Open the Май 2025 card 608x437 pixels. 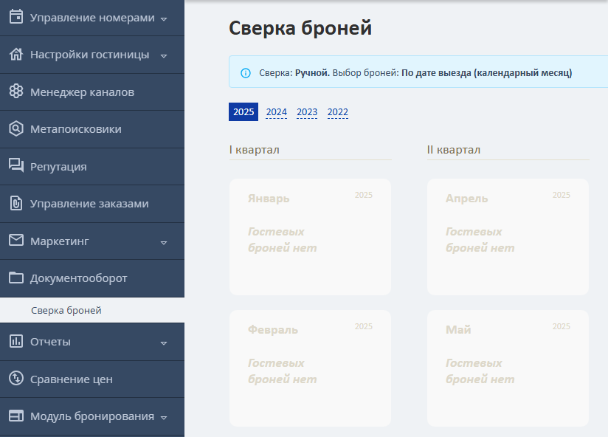508,368
